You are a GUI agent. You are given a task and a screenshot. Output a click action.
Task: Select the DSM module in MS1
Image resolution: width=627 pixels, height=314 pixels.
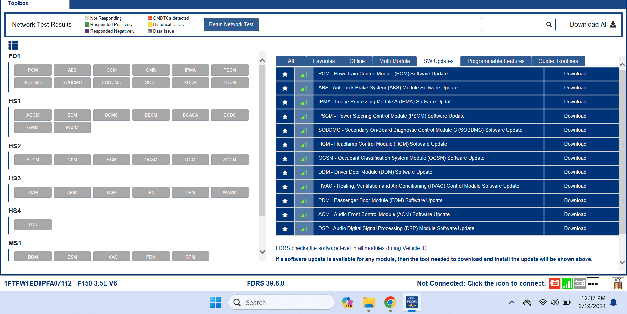pyautogui.click(x=72, y=257)
